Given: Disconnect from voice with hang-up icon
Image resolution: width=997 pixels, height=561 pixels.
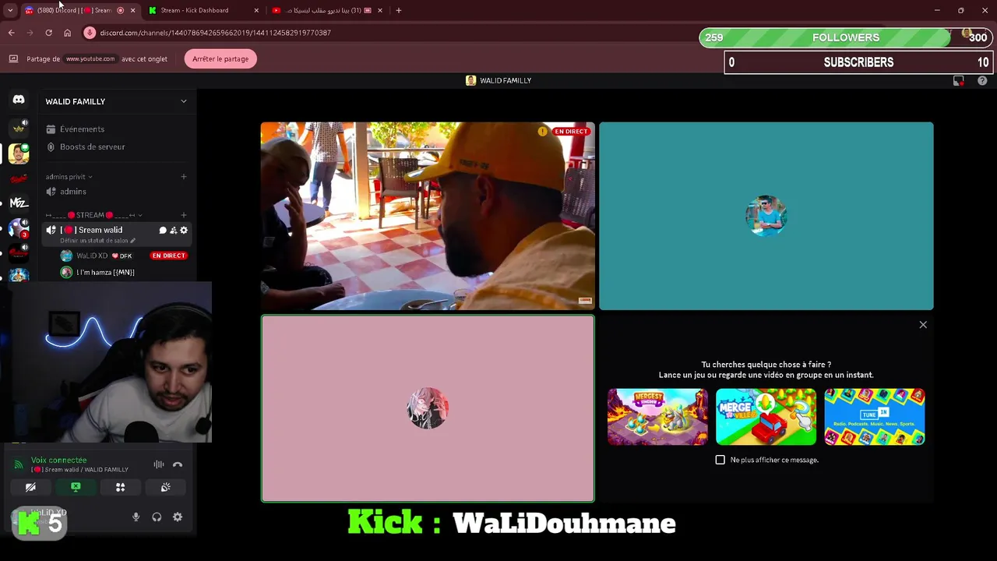Looking at the screenshot, I should [x=178, y=464].
